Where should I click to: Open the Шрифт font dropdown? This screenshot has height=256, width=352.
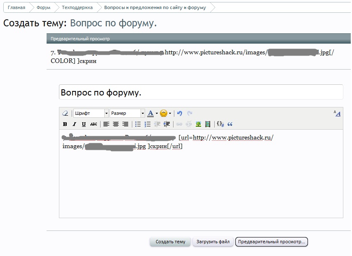[91, 113]
